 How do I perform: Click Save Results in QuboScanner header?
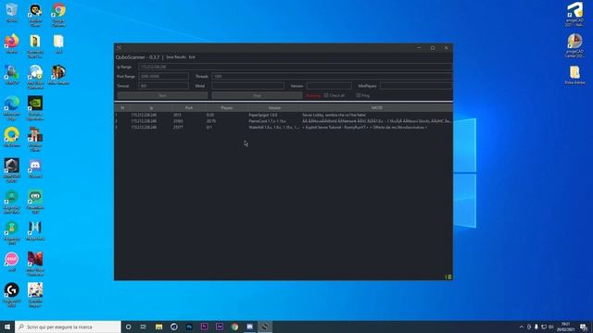pos(176,57)
